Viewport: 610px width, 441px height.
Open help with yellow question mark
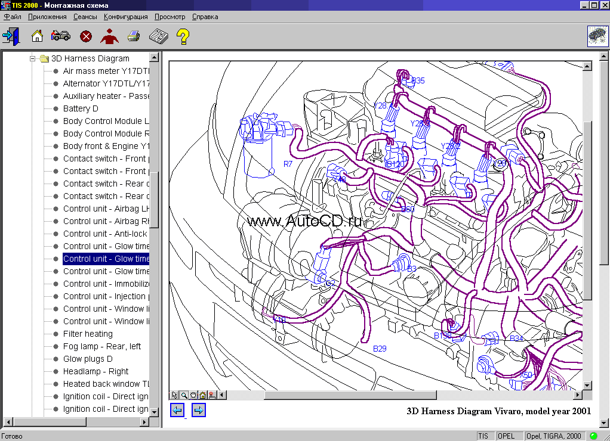[183, 36]
